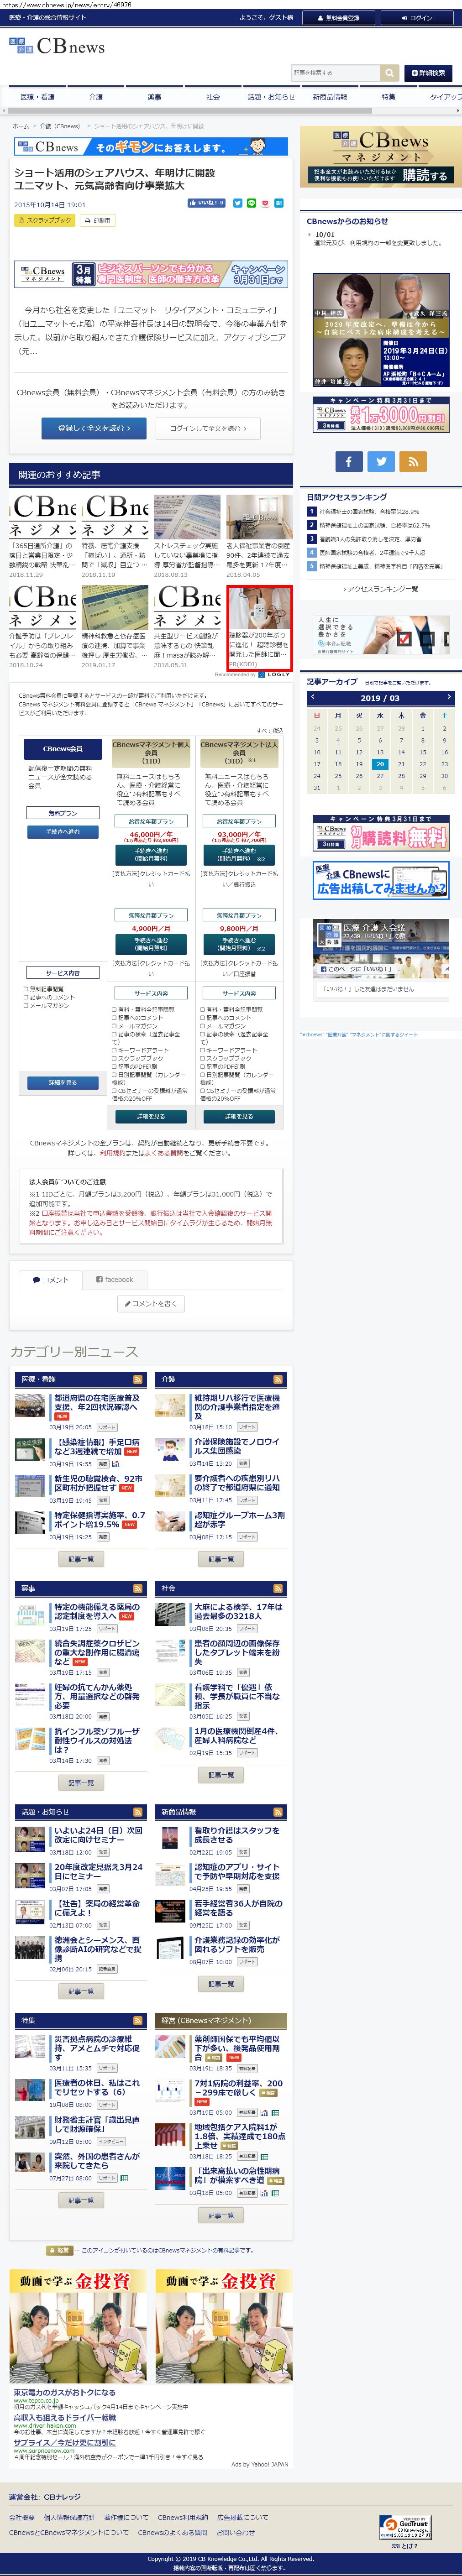Go to previous month in archive calendar

313,697
